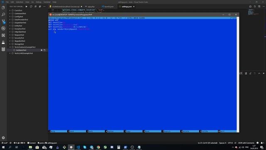Expand the CardsTest tree node
Image resolution: width=266 pixels, height=150 pixels.
(10, 10)
